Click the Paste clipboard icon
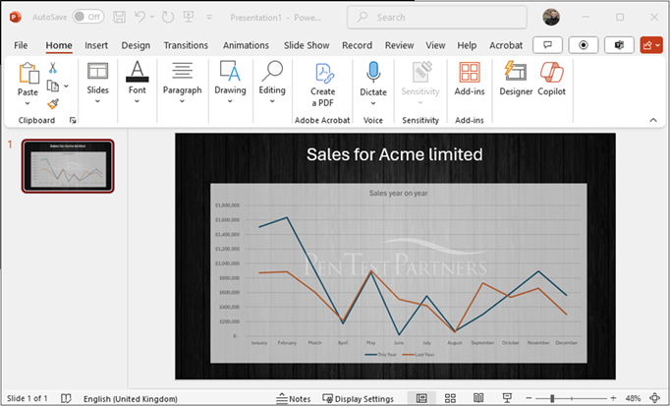 pos(28,73)
